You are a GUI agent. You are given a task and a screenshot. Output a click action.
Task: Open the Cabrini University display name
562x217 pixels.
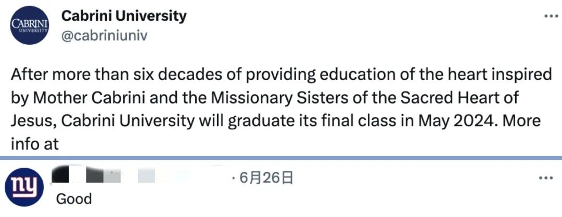click(124, 16)
